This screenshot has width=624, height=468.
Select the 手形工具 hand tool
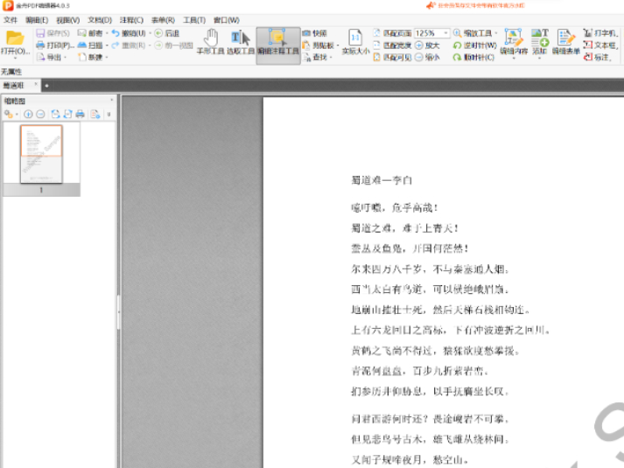click(211, 41)
